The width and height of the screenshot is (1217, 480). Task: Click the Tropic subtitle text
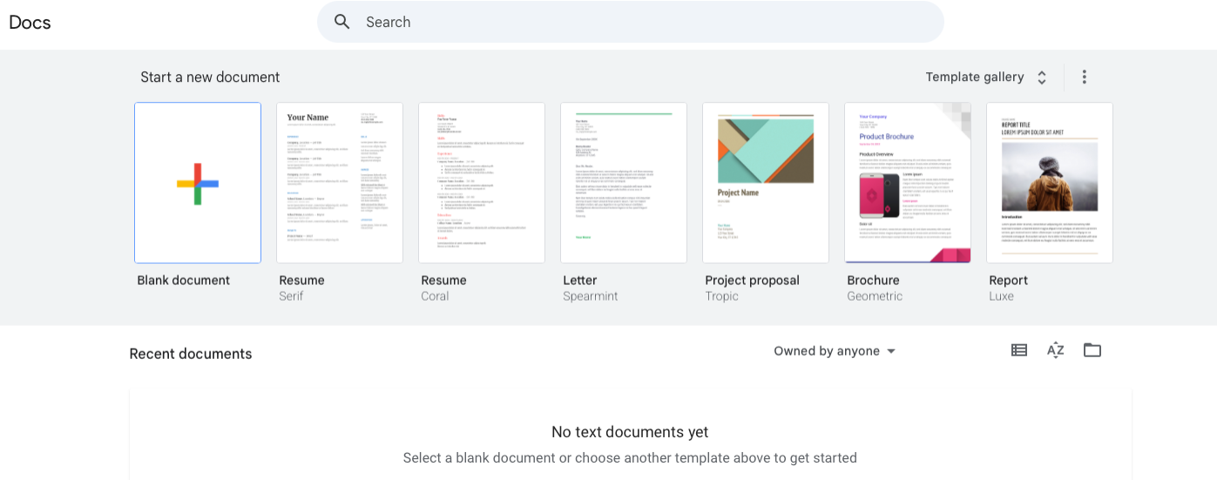pos(722,296)
